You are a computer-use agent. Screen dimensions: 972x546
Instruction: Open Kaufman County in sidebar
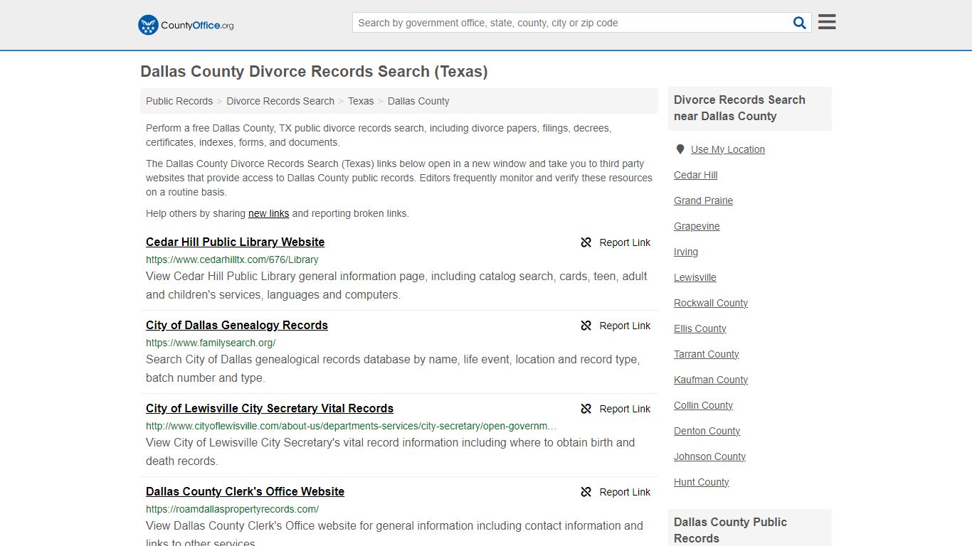tap(711, 380)
